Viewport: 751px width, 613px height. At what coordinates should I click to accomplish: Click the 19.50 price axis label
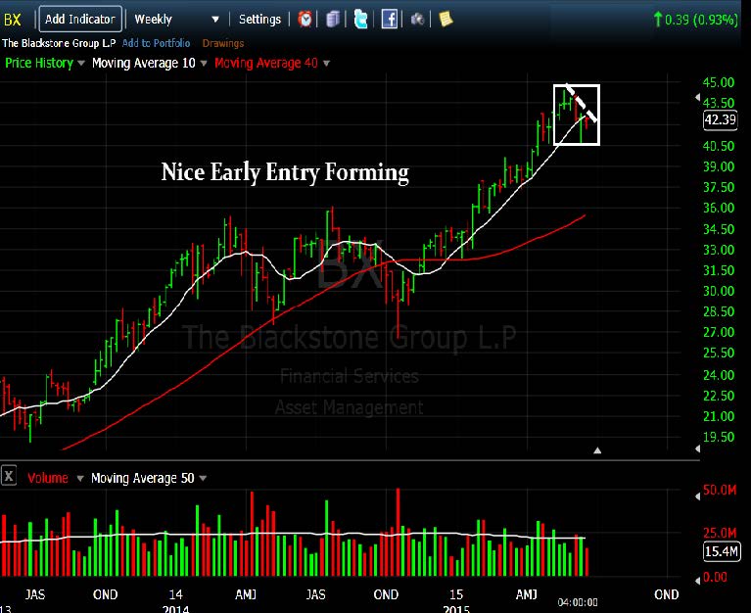pyautogui.click(x=718, y=437)
